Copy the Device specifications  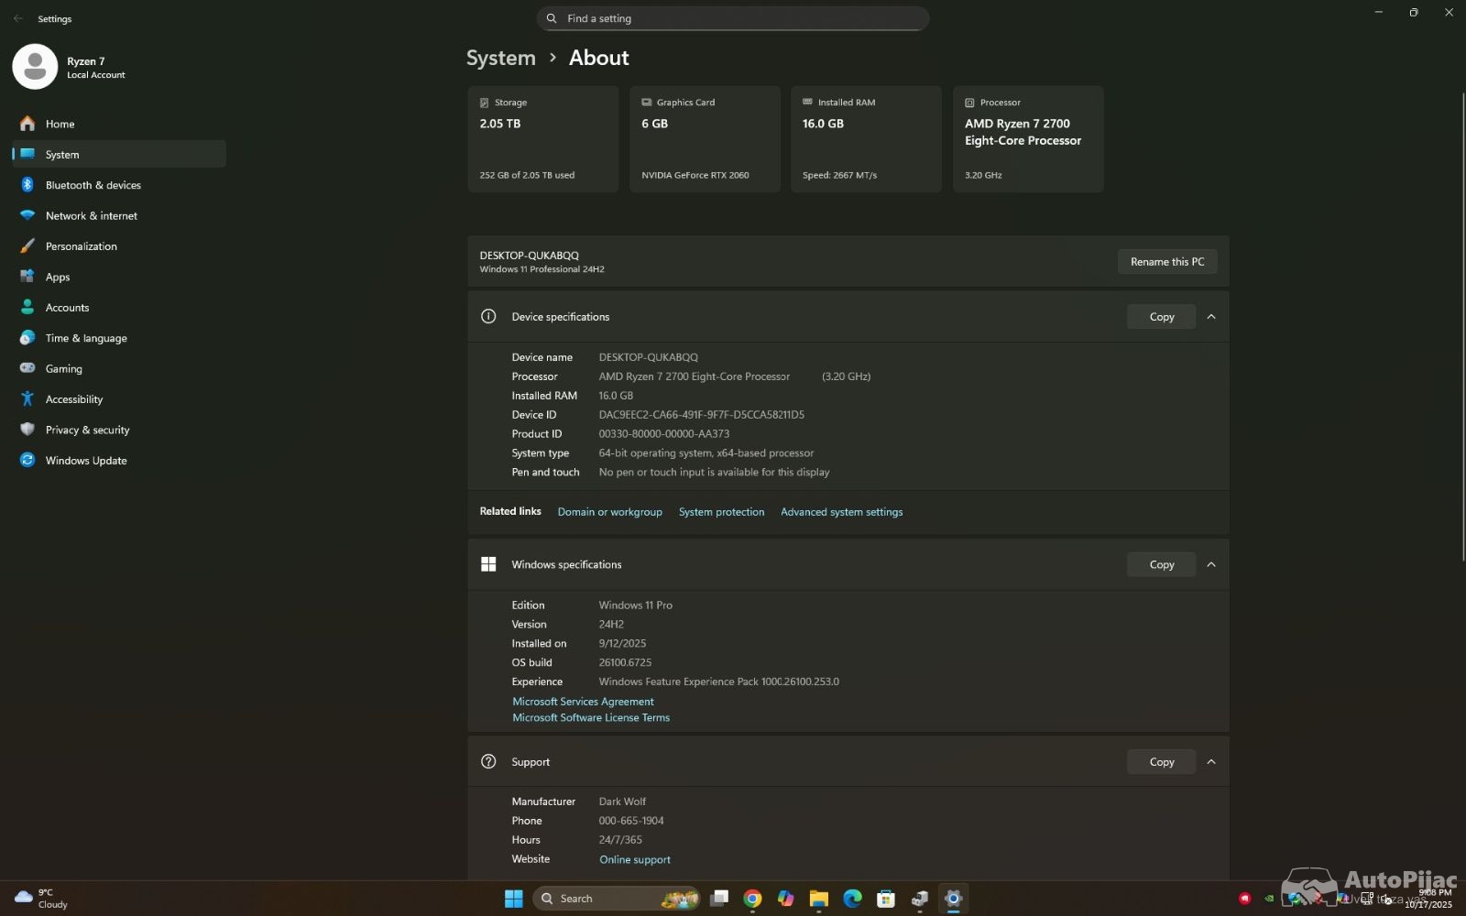tap(1161, 317)
